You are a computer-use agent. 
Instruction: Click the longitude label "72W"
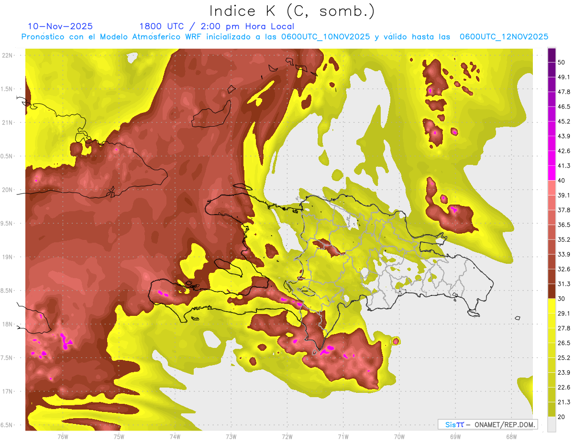tap(287, 436)
